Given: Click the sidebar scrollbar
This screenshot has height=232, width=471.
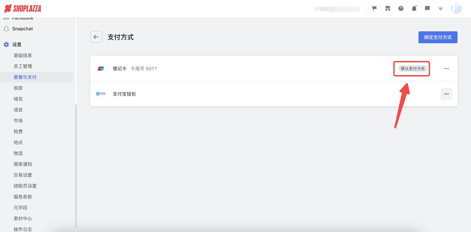Looking at the screenshot, I should [76, 166].
